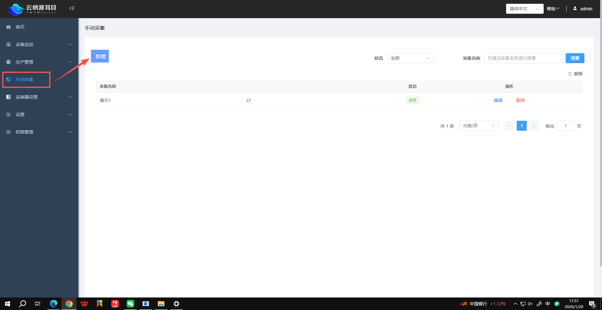The image size is (602, 310).
Task: Expand the 权限管理 sidebar menu
Action: 39,132
